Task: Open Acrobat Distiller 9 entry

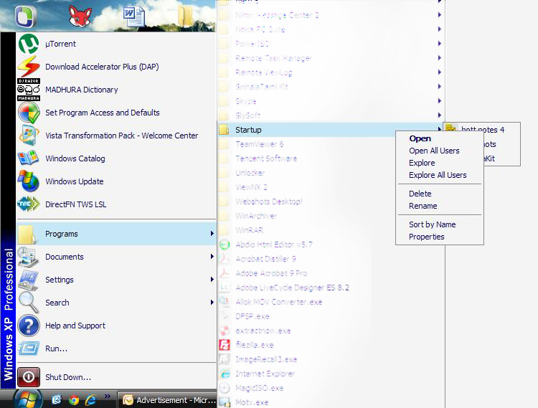Action: click(265, 259)
